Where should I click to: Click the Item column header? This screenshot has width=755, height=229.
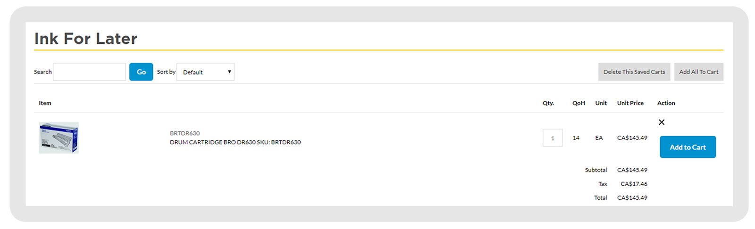(45, 103)
